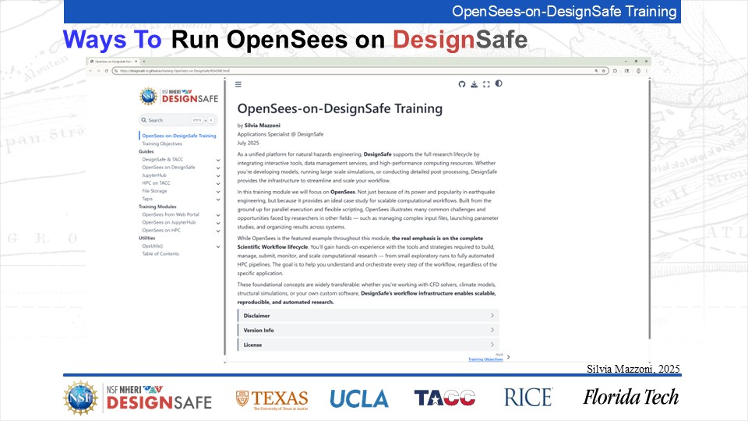748x421 pixels.
Task: Toggle the sidebar hamburger menu
Action: click(238, 84)
